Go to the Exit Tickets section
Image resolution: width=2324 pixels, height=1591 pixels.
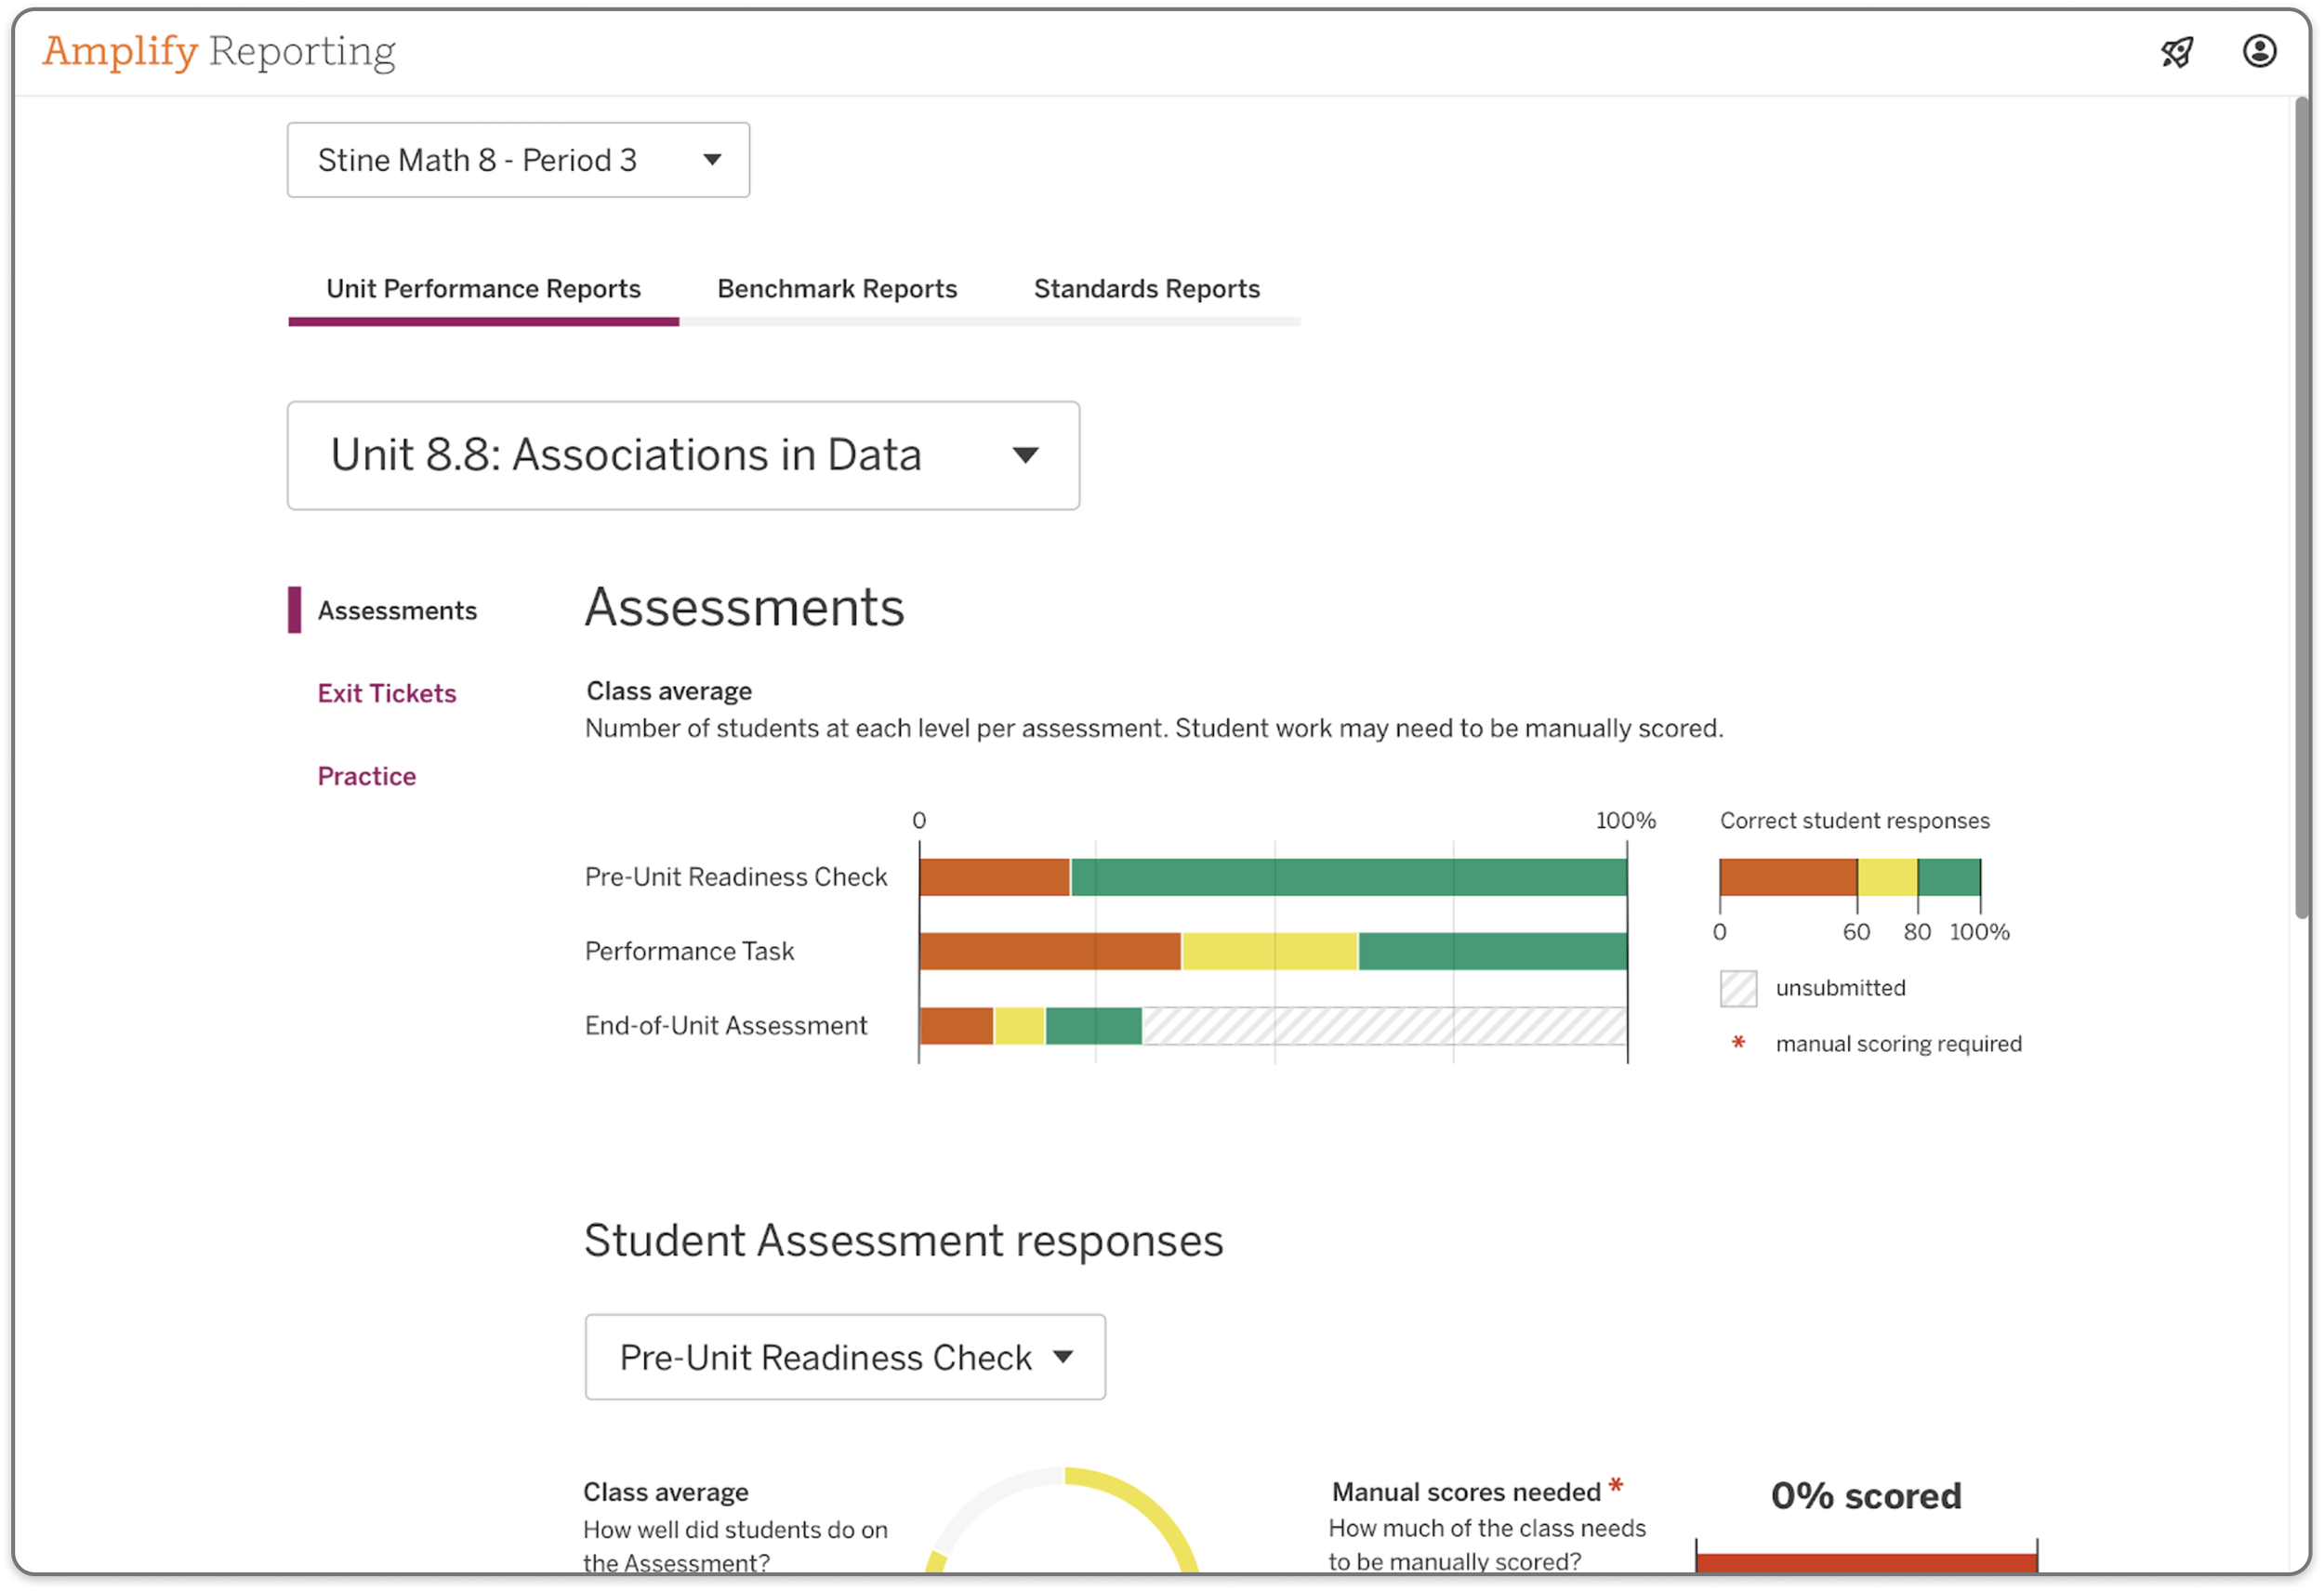pyautogui.click(x=387, y=693)
